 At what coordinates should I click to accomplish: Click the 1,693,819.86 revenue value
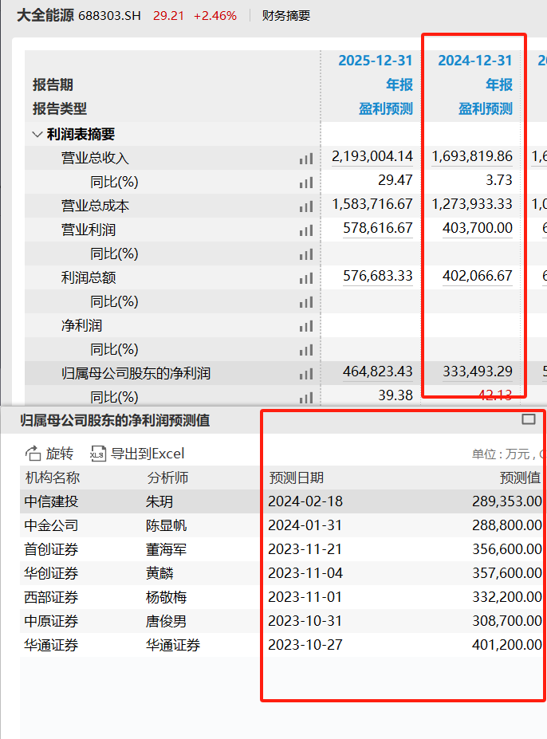tap(472, 156)
